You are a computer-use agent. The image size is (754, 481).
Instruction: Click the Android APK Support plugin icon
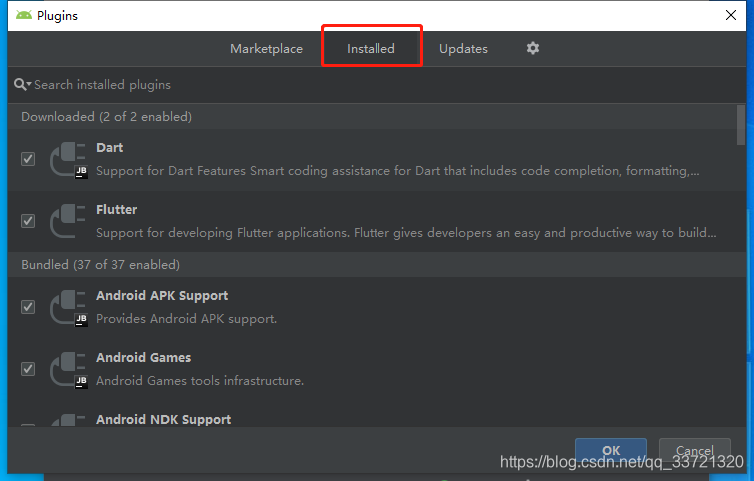click(68, 308)
